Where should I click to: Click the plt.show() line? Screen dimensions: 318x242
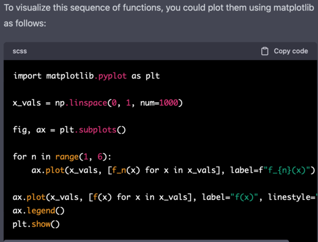pos(36,224)
